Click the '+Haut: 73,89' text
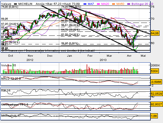Viewport: 163px width, 123px height. [x=71, y=4]
